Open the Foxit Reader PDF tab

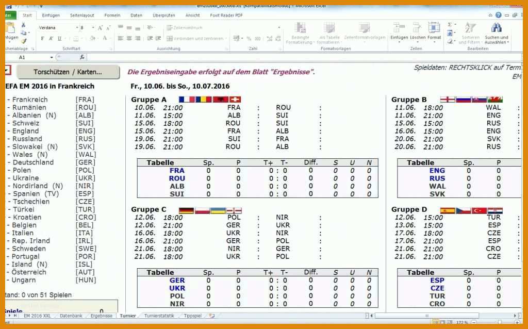point(226,15)
